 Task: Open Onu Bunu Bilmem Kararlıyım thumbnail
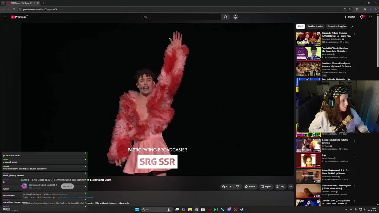click(x=308, y=69)
